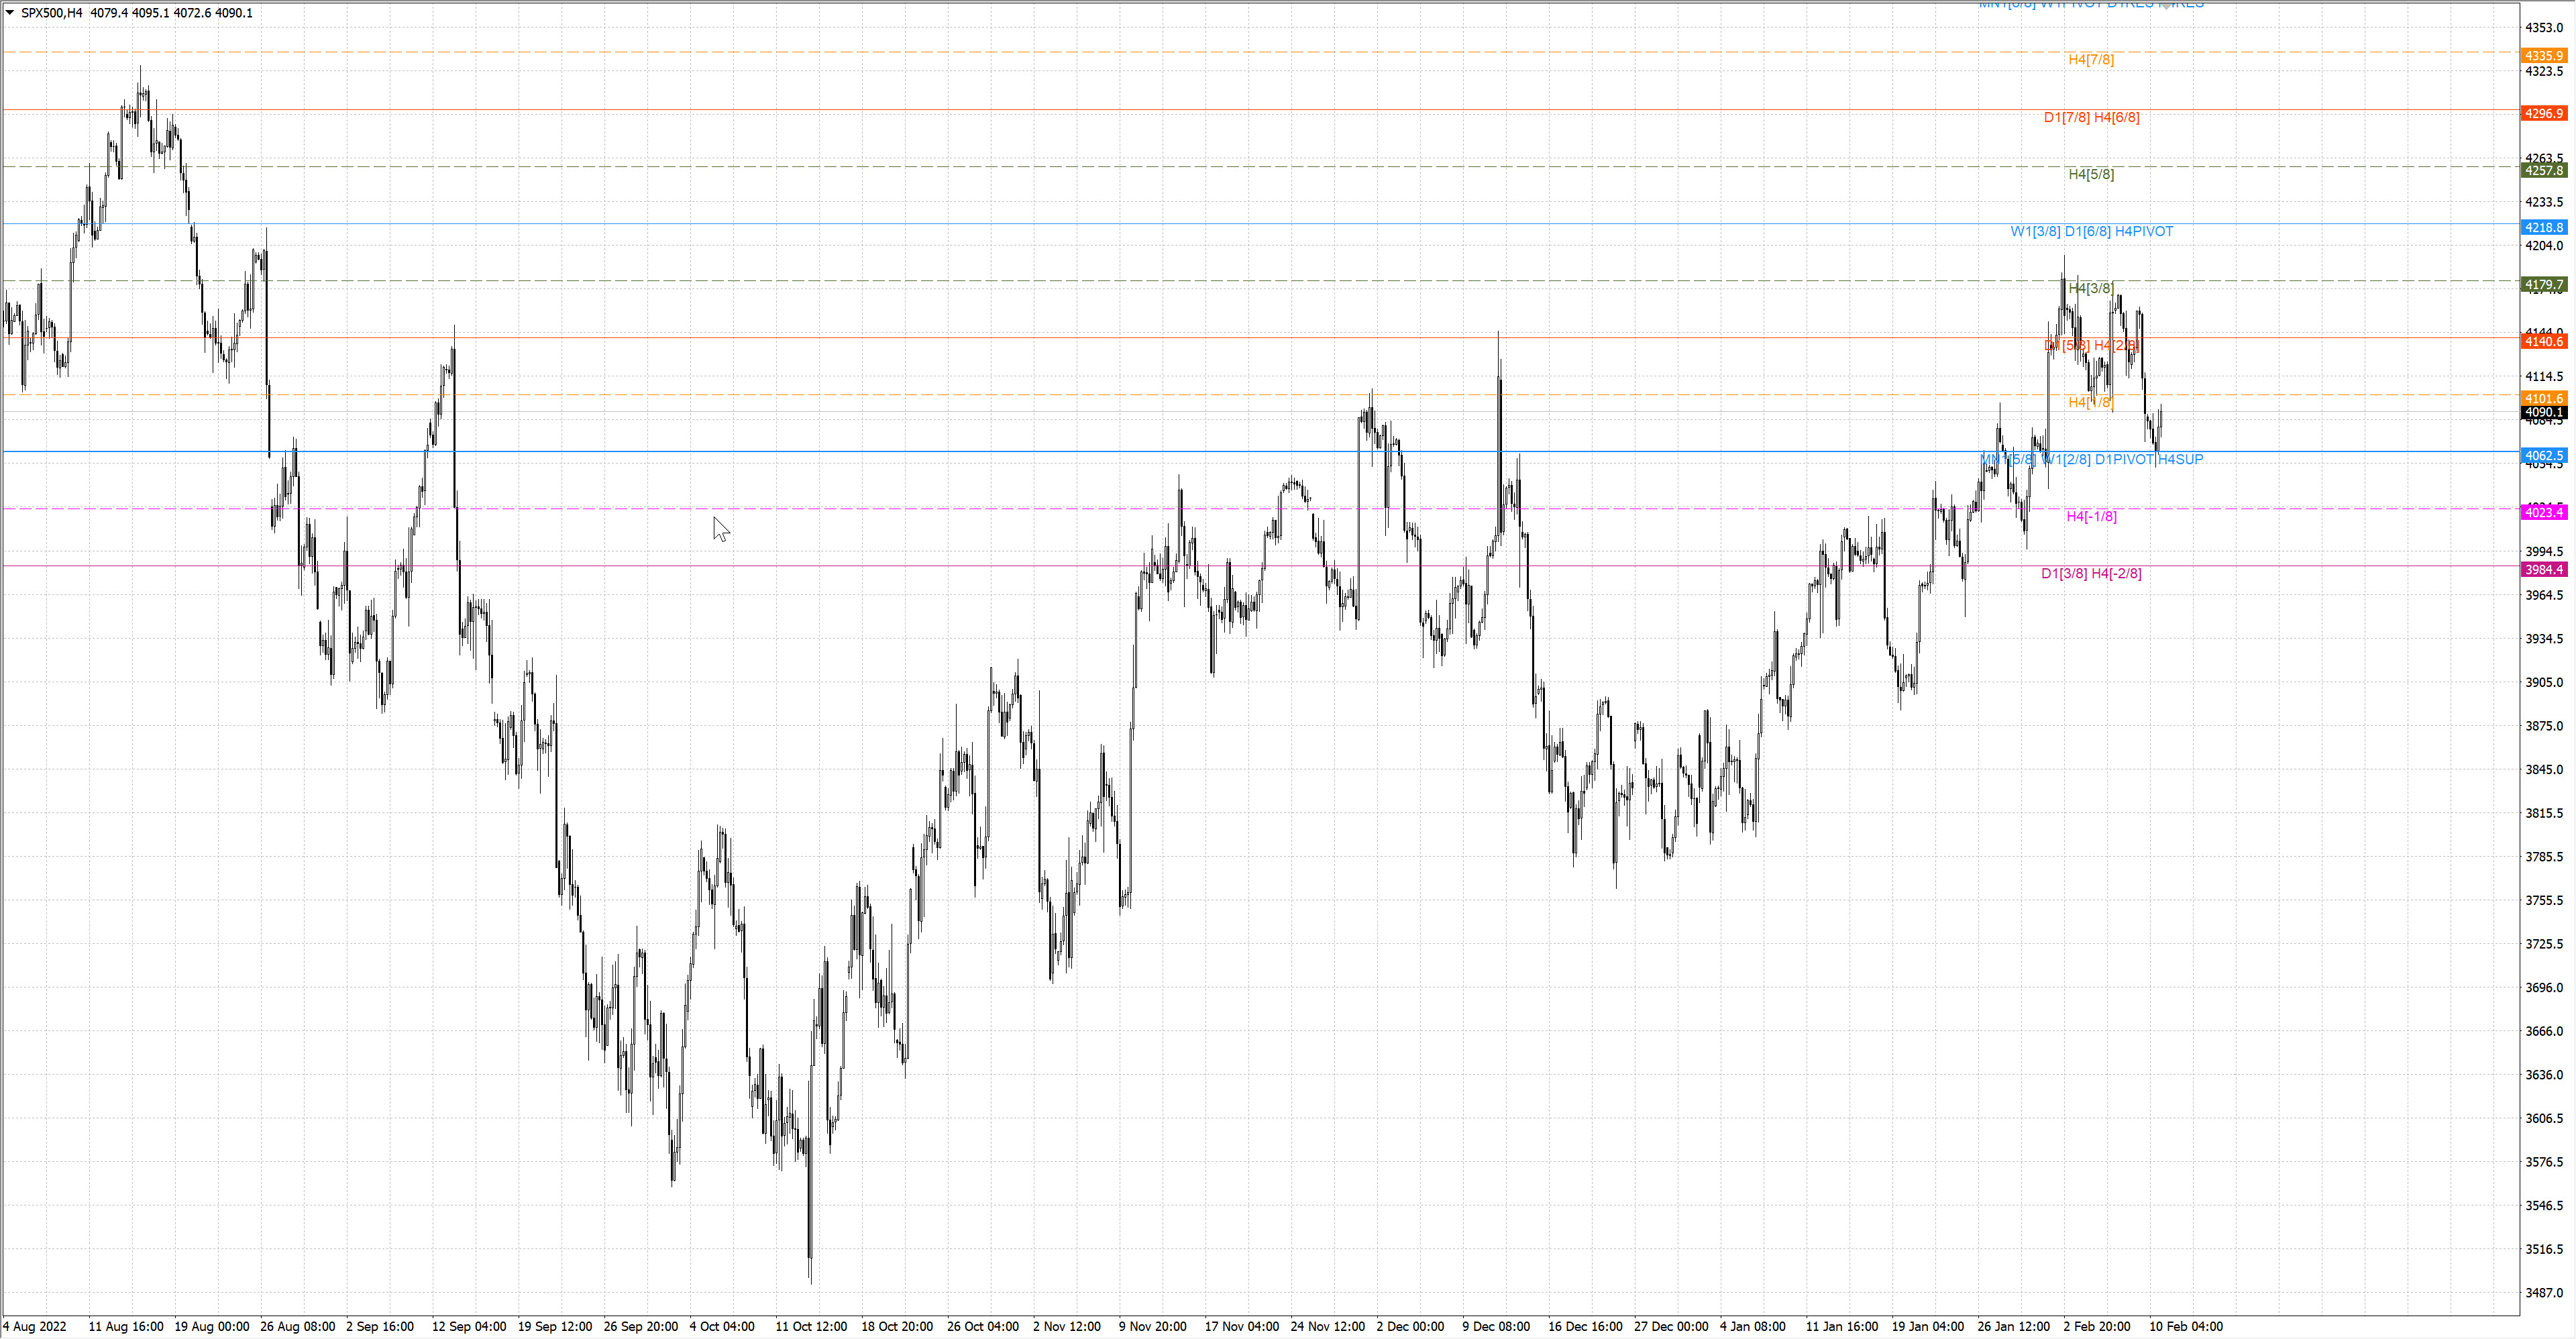Select the W1[3/8] D1[6/8] H4PIVOT label
The width and height of the screenshot is (2576, 1339).
click(x=2091, y=232)
